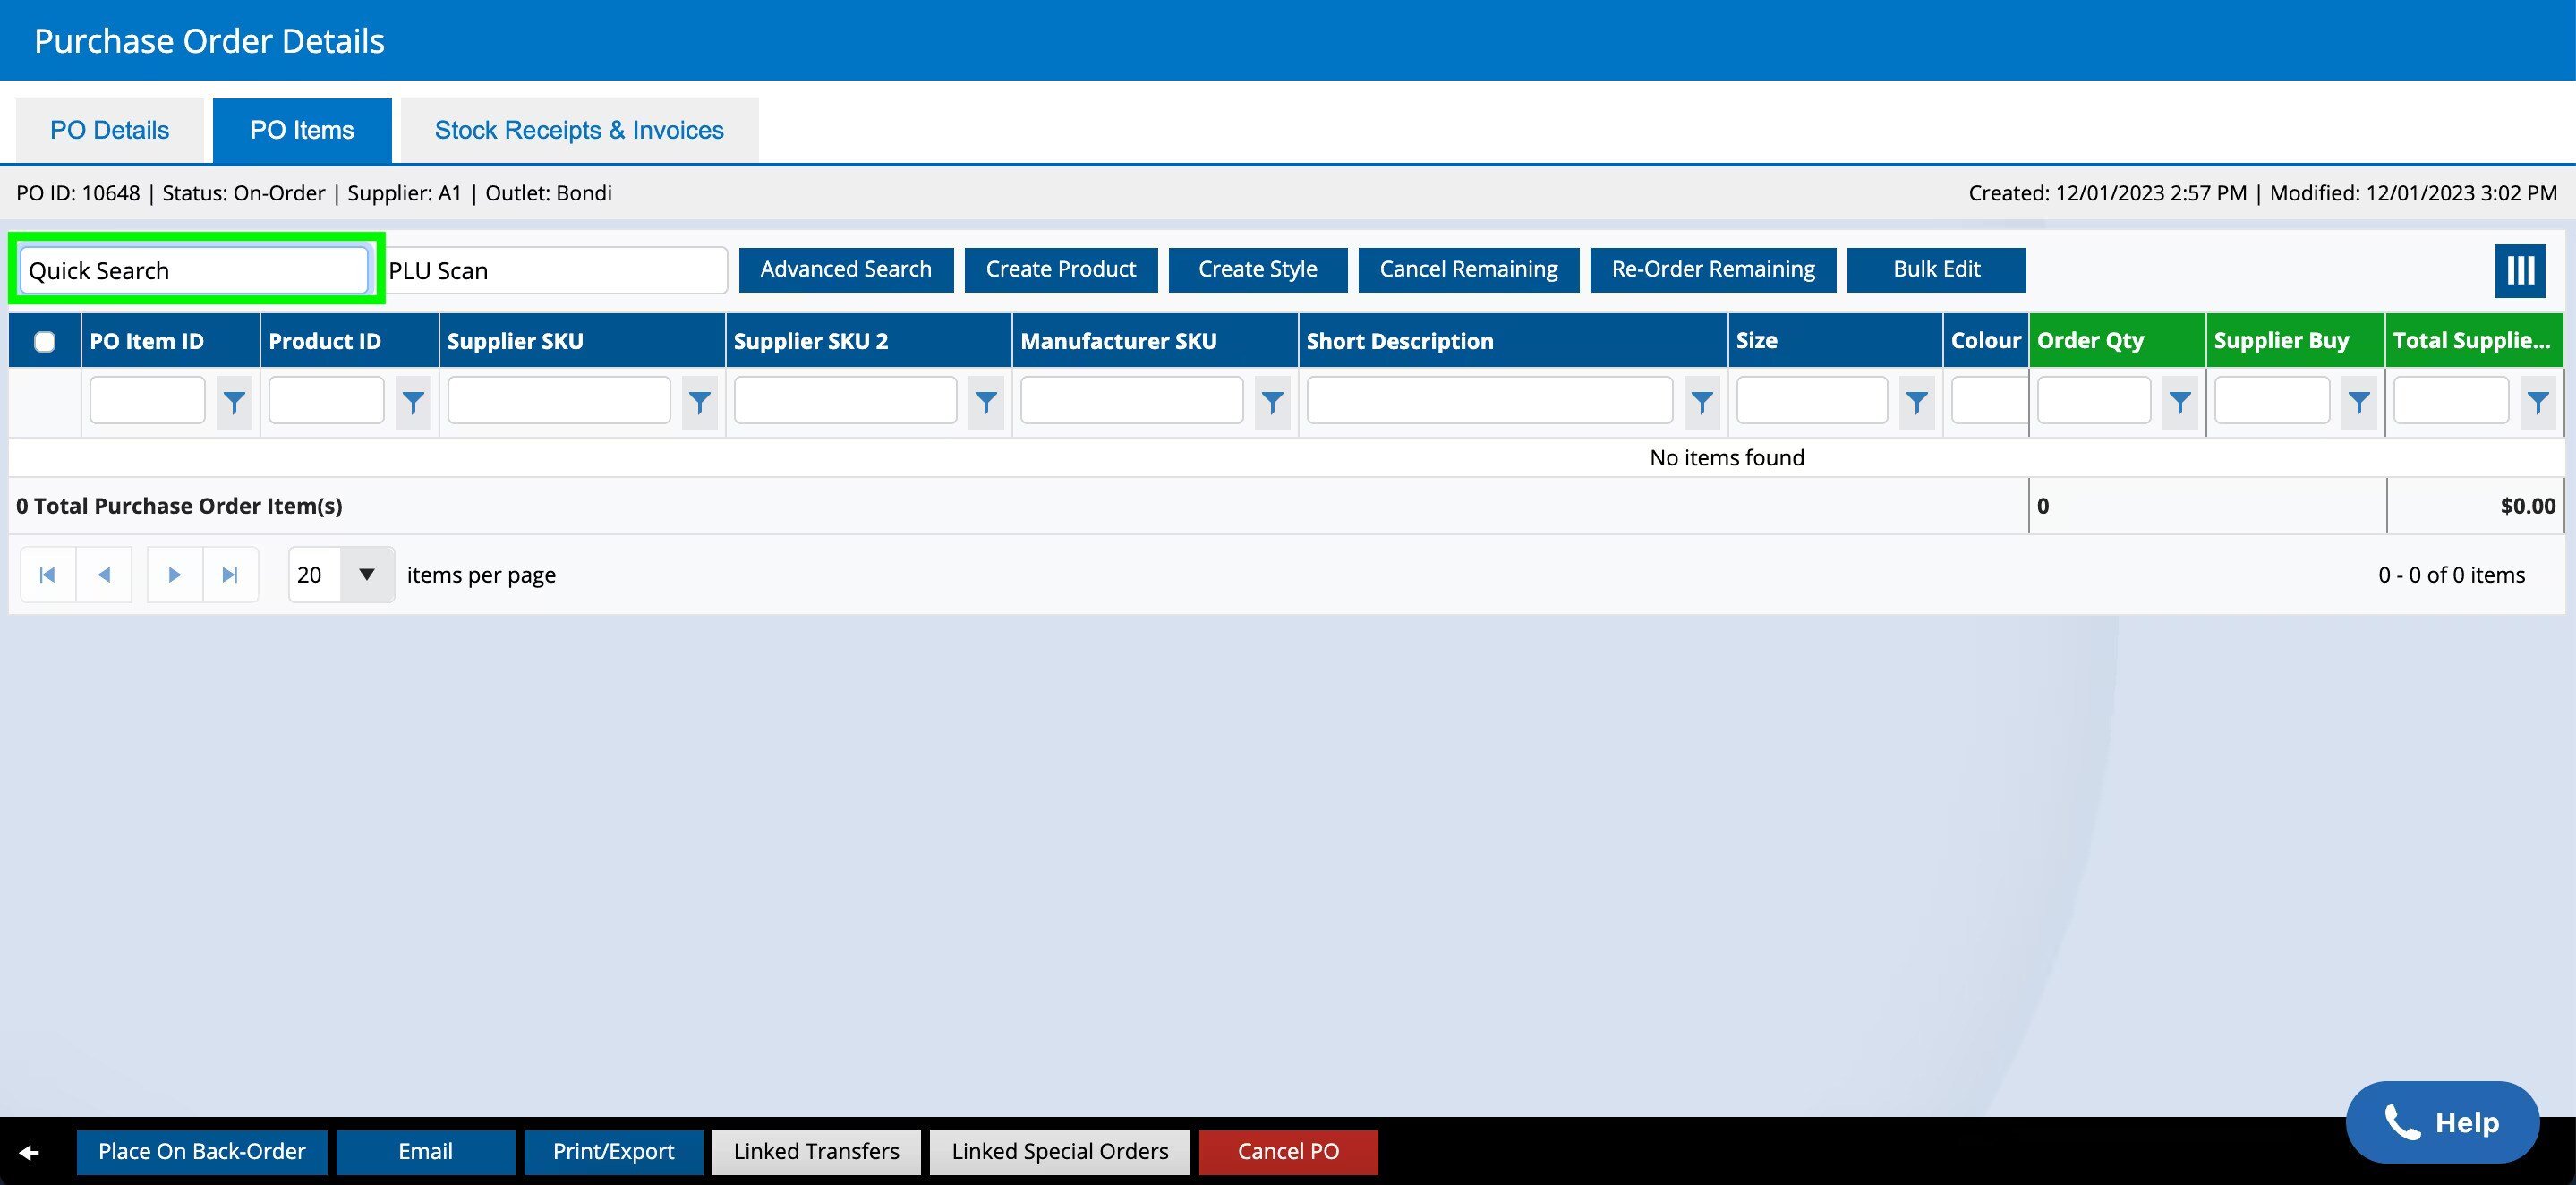Click the back arrow in bottom bar
Image resolution: width=2576 pixels, height=1185 pixels.
(x=29, y=1152)
